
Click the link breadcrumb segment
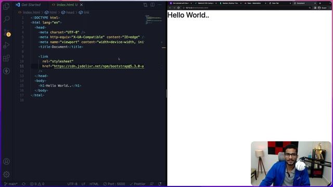(84, 12)
